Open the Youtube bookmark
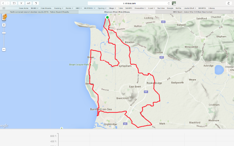234x146 pixels. 161,8
